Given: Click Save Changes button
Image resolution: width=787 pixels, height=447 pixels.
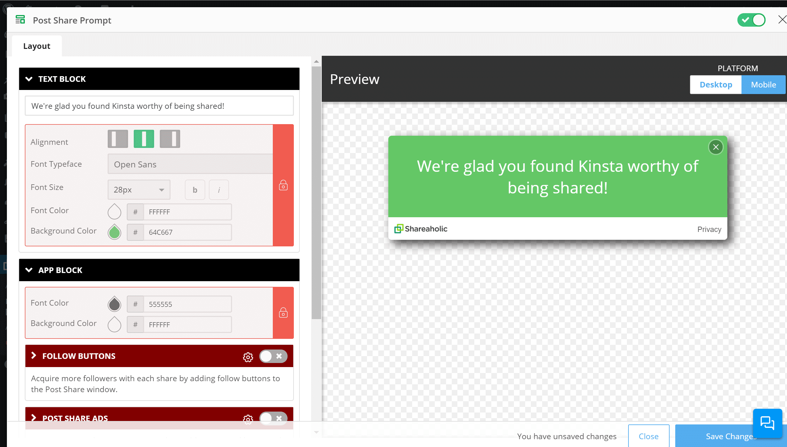Looking at the screenshot, I should (730, 436).
